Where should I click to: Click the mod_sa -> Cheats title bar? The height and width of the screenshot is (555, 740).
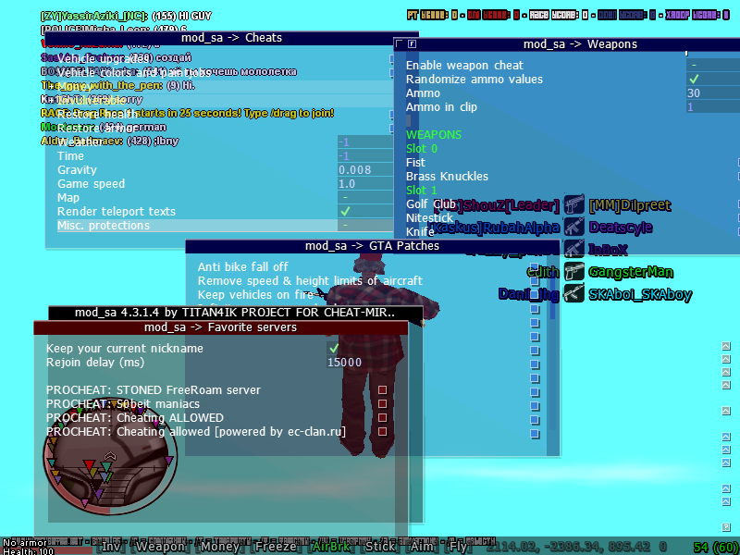click(231, 38)
